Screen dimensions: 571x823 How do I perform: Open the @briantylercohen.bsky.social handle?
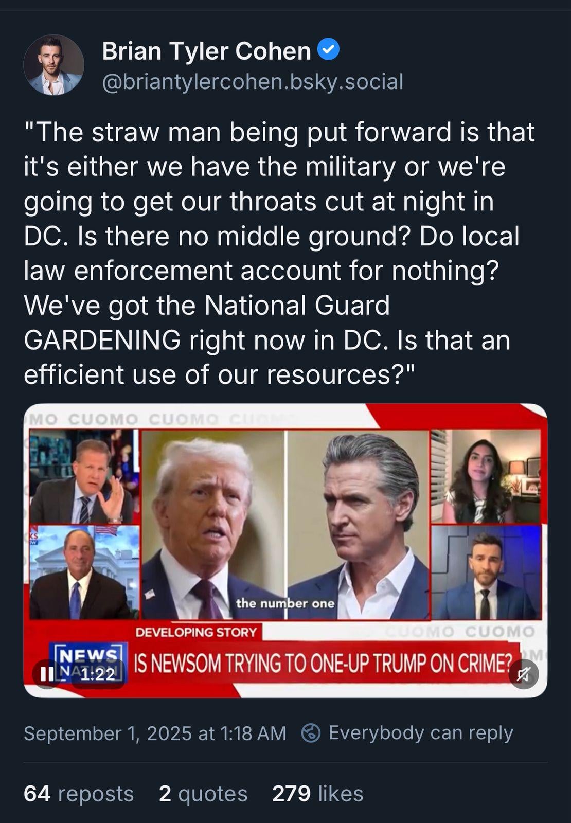253,81
